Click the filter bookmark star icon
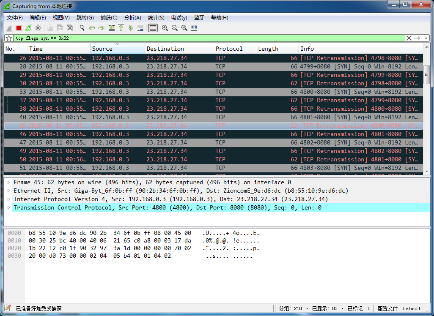Viewport: 434px width, 316px height. [9, 38]
